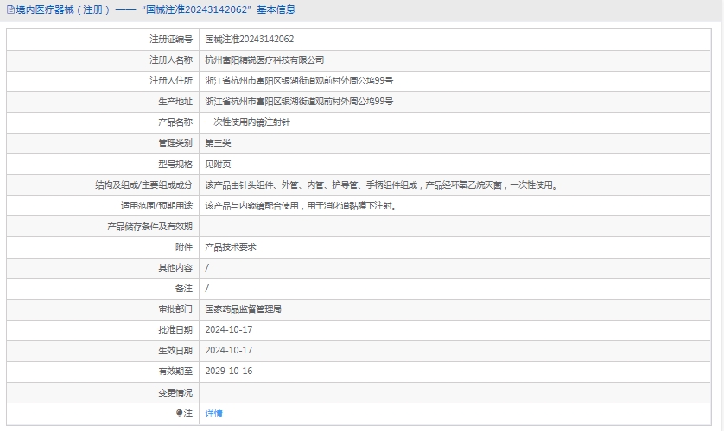Click the 适用范围/预期用途 description text
The image size is (724, 431).
pos(301,206)
